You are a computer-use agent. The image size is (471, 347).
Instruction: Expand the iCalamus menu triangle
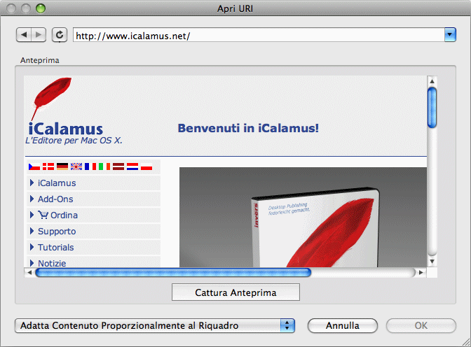pos(32,183)
